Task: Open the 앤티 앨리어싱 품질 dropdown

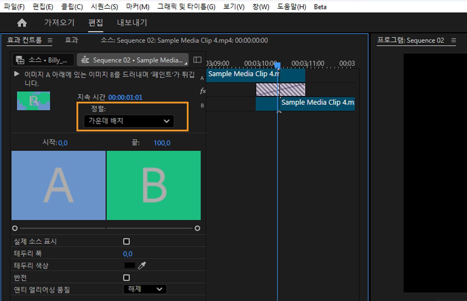Action: [145, 289]
